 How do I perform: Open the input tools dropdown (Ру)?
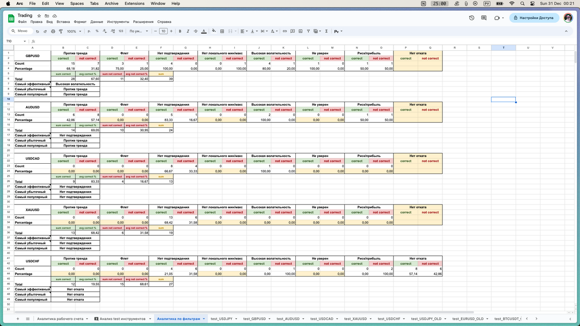click(338, 31)
